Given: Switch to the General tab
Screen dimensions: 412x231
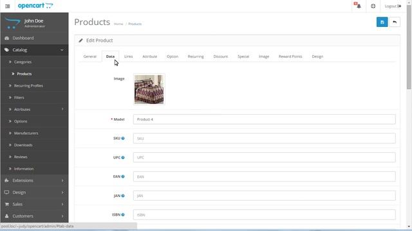Looking at the screenshot, I should click(x=90, y=56).
